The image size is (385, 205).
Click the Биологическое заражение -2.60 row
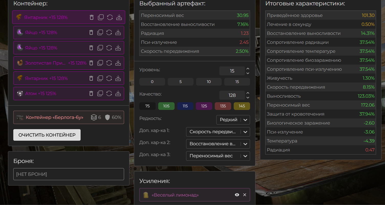pyautogui.click(x=321, y=123)
